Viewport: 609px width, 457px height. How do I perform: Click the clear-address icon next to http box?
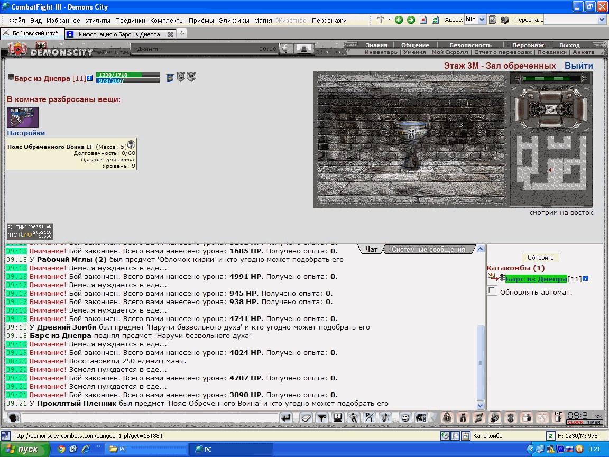point(492,20)
